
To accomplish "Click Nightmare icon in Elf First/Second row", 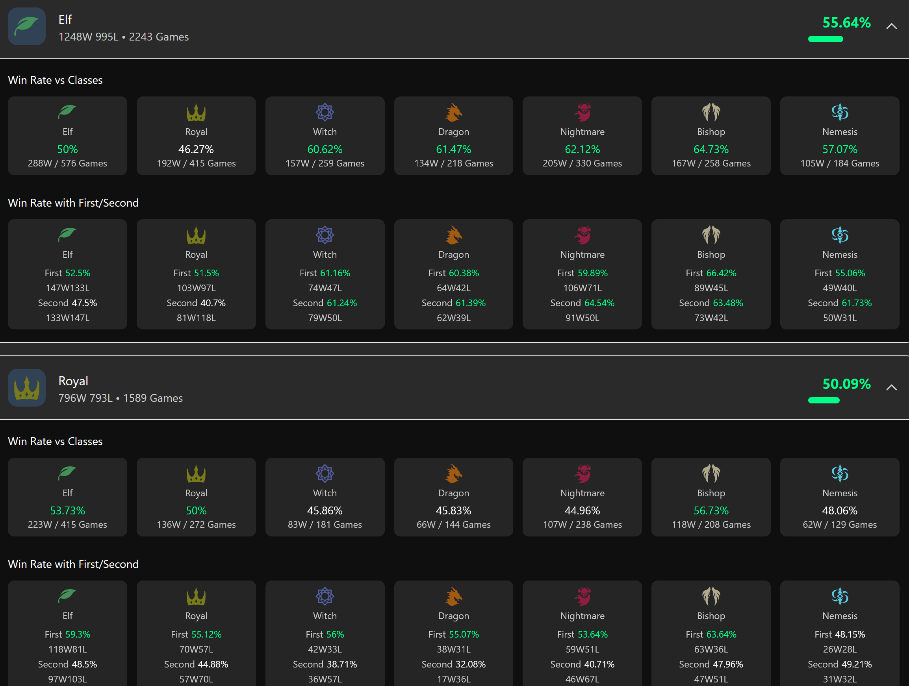I will point(582,235).
